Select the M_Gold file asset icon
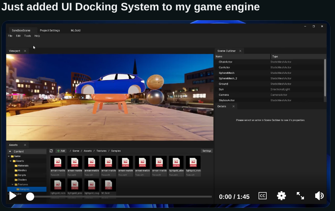The image size is (335, 211). tap(108, 185)
